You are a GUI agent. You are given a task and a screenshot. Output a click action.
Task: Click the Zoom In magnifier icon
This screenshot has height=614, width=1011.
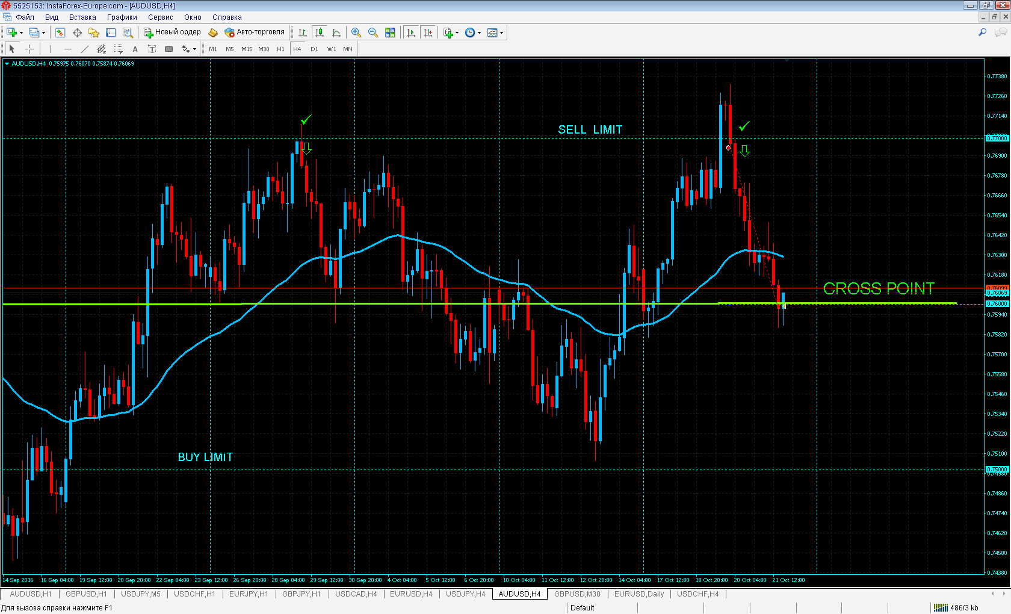click(356, 33)
